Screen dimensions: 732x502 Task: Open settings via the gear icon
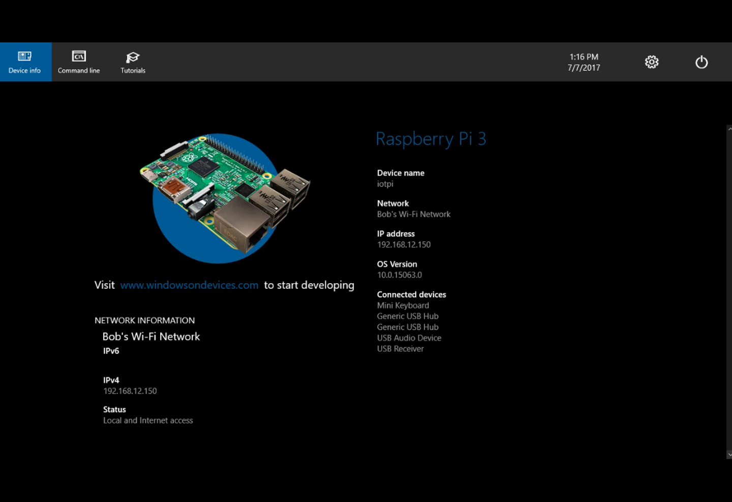(652, 62)
